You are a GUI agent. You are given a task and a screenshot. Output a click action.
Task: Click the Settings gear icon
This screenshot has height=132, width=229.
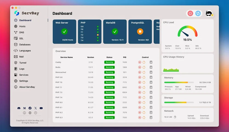[16, 81]
